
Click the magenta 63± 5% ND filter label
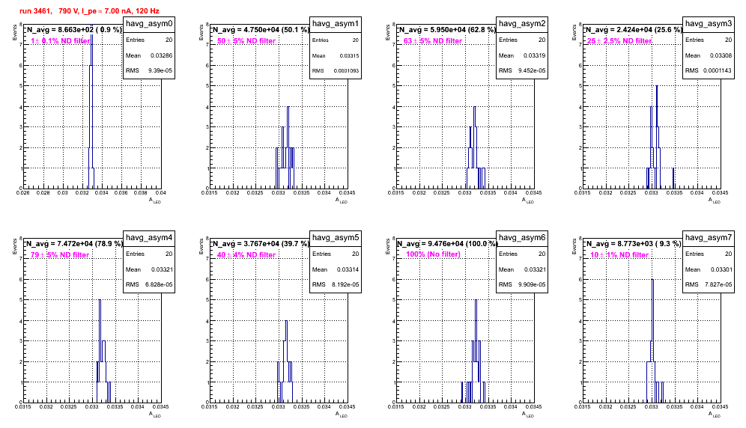coord(433,41)
